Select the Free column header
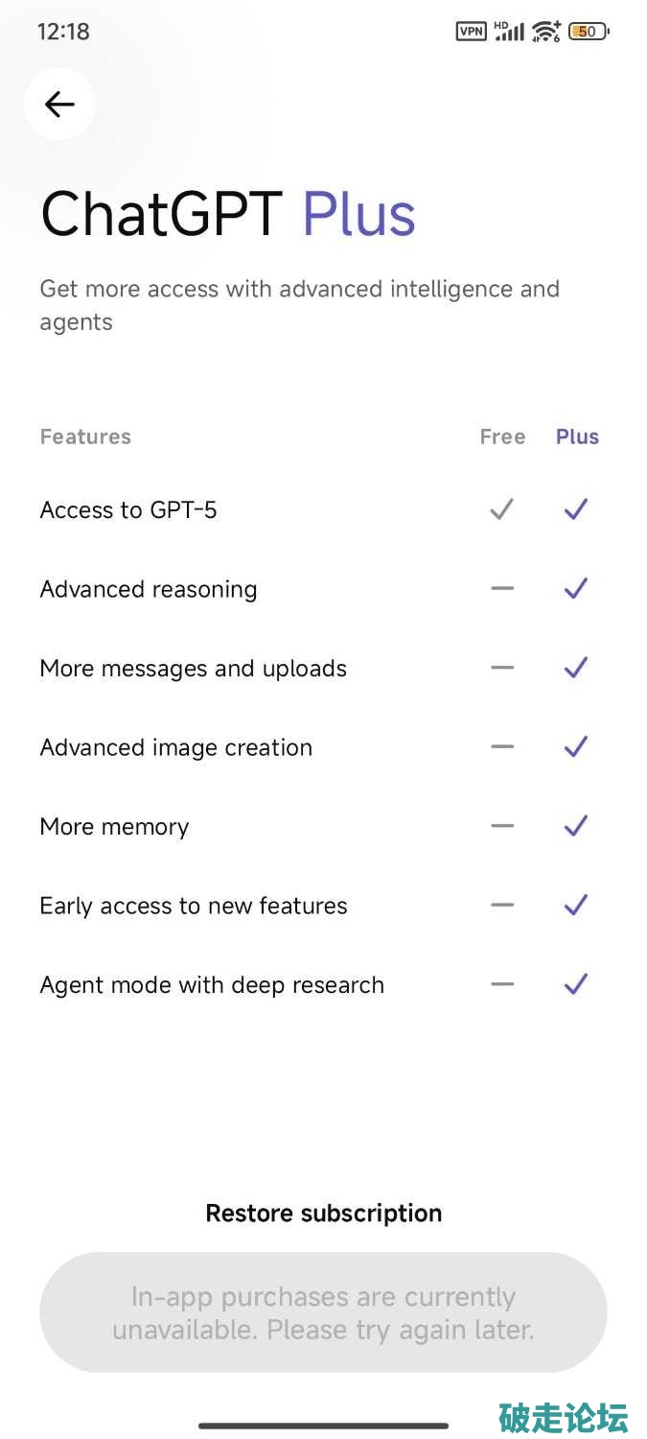This screenshot has width=647, height=1439. coord(502,436)
